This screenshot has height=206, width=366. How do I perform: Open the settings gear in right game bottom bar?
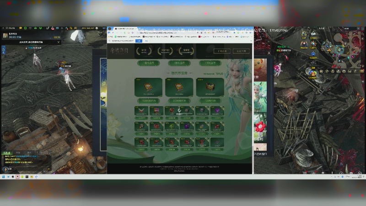point(360,173)
